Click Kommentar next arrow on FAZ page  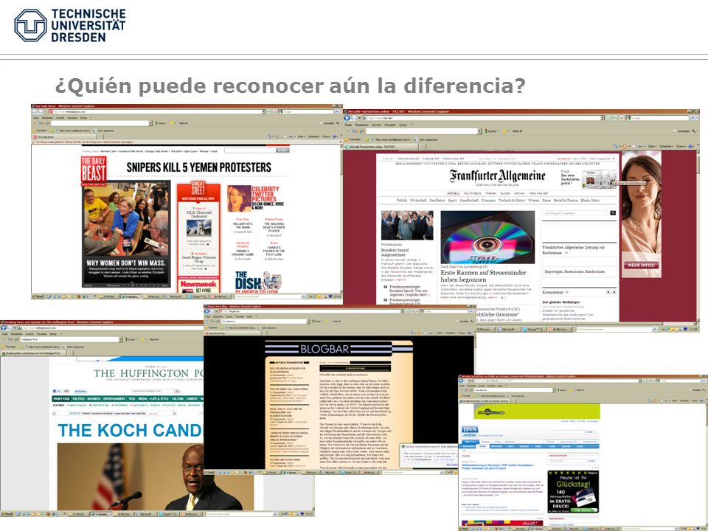coord(614,292)
